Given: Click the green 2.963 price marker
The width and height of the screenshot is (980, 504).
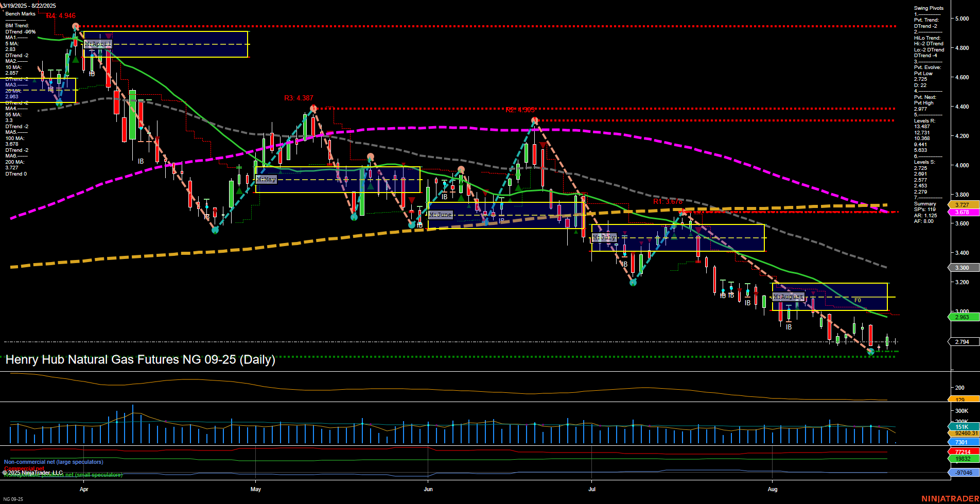Looking at the screenshot, I should click(x=962, y=317).
